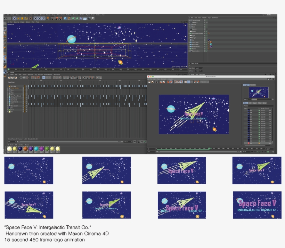Open the viewport Cameras menu
285x248 pixels.
click(x=16, y=22)
